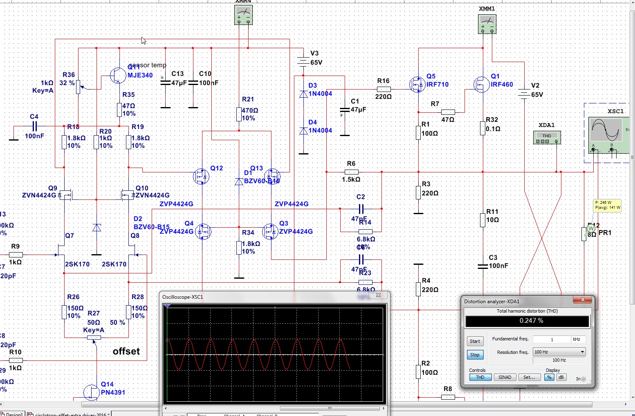Switch to circlotron-allfet-extra driver-2016 tab
635x416 pixels.
(69, 414)
